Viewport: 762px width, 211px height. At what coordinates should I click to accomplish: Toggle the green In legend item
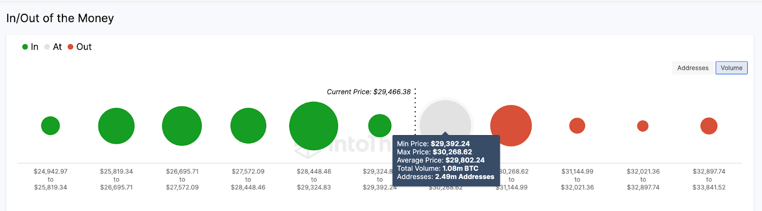[x=30, y=47]
